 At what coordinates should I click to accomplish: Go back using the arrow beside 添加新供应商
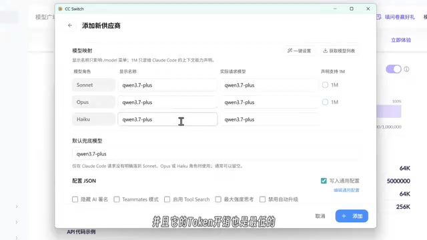pyautogui.click(x=70, y=25)
